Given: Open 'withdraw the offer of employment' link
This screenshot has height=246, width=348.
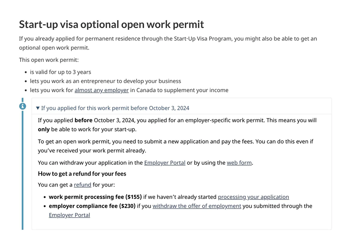Looking at the screenshot, I should (x=197, y=206).
